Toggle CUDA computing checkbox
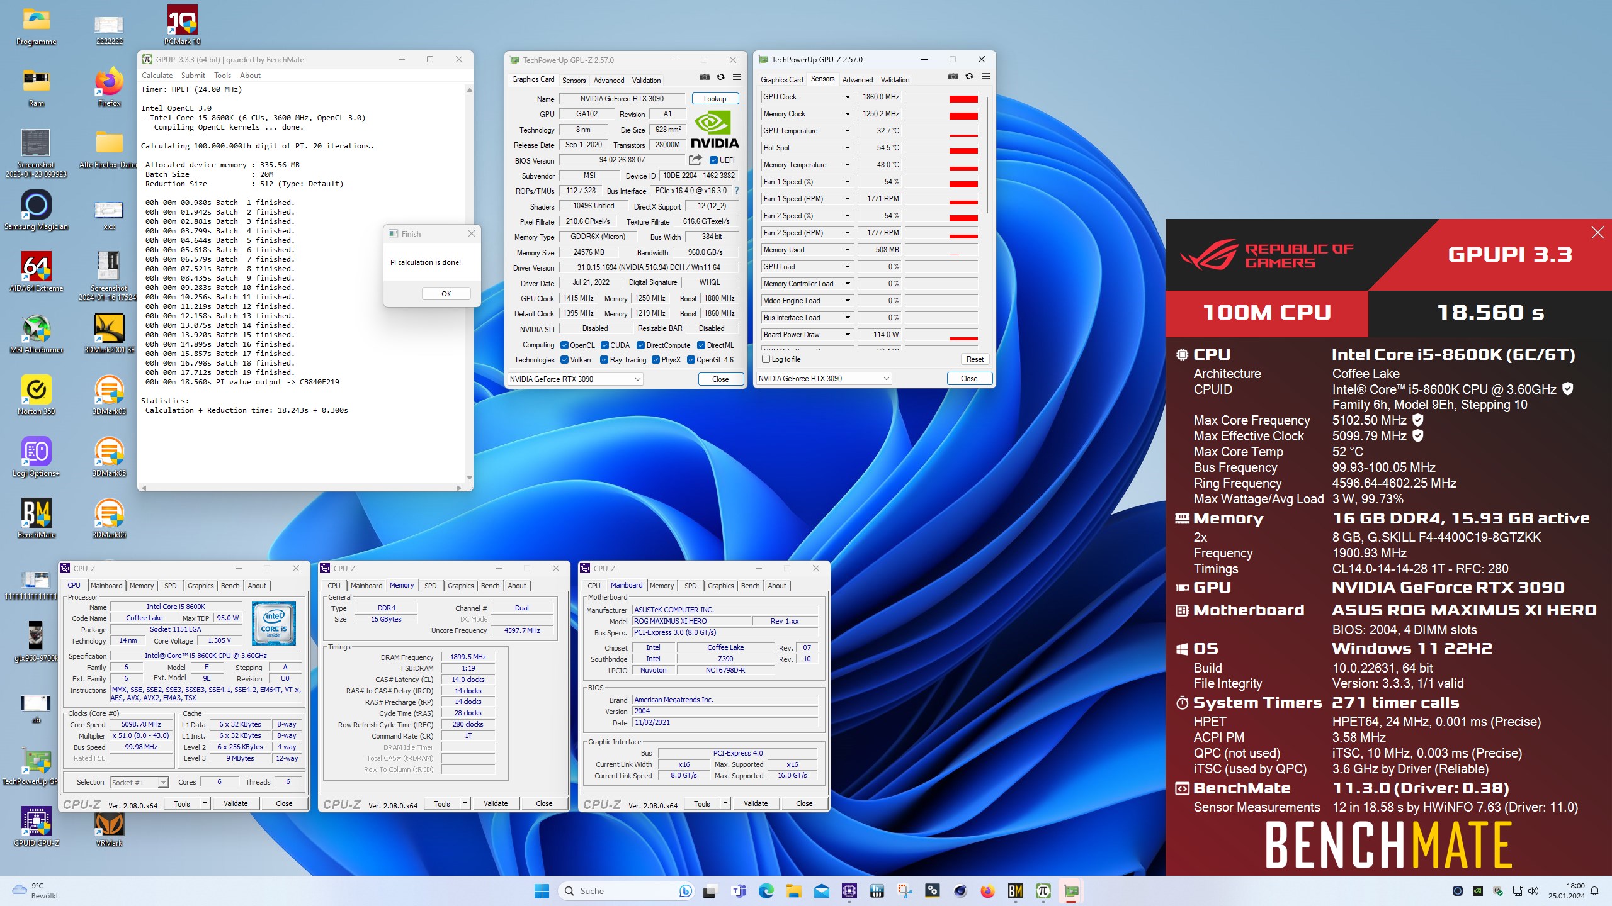Screen dimensions: 1612x906 coord(604,345)
